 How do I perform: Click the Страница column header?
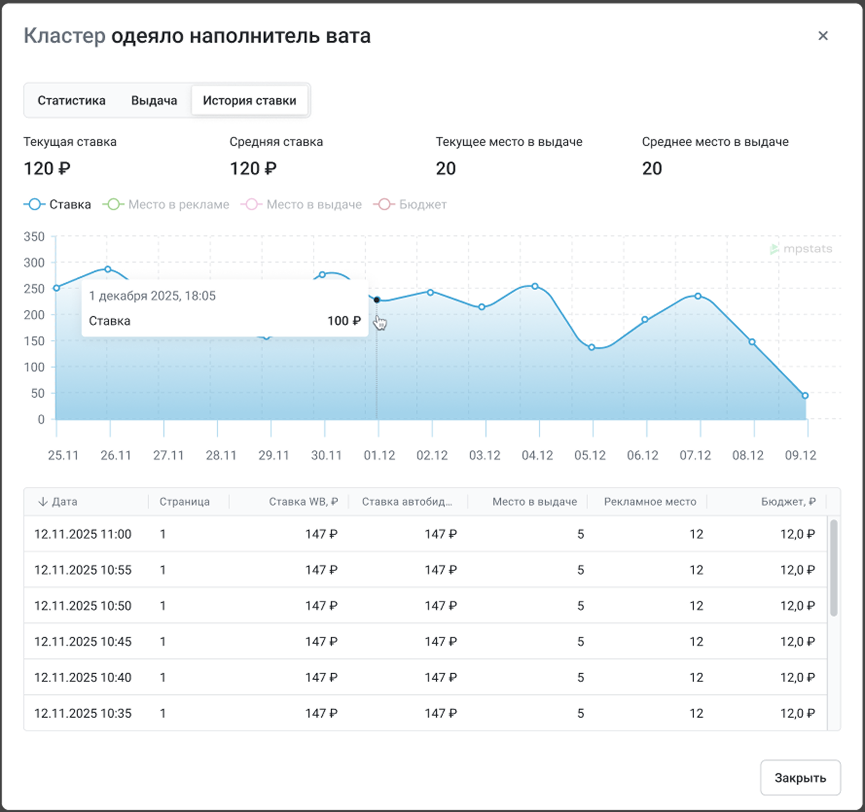pyautogui.click(x=184, y=502)
